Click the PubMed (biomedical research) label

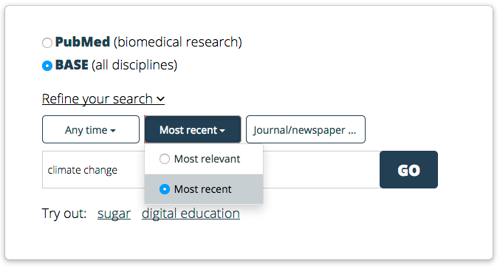click(x=148, y=42)
